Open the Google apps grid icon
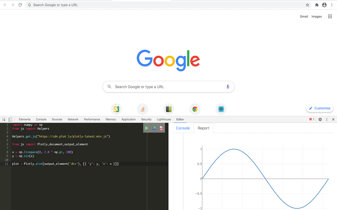 [330, 16]
